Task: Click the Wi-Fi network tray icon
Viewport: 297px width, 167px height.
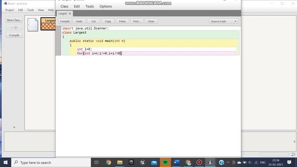Action: 256,162
